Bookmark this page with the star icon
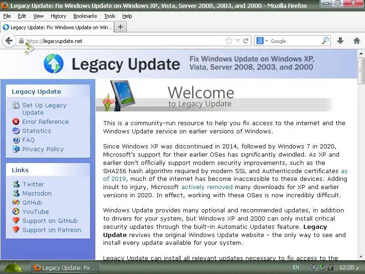This screenshot has width=365, height=274. [229, 41]
